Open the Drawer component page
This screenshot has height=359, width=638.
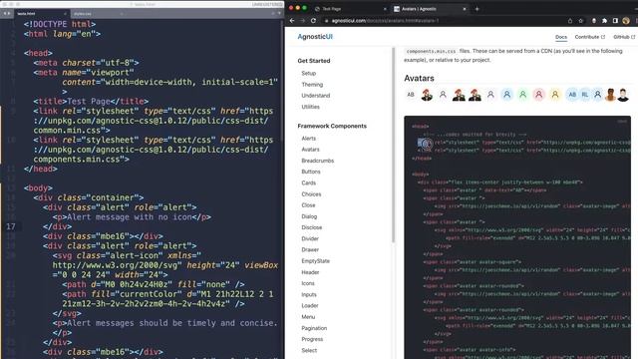pos(310,249)
